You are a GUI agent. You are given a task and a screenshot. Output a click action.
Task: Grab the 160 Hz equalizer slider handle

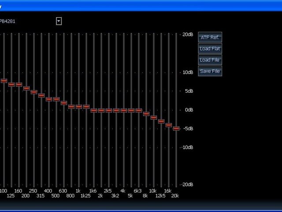click(x=19, y=84)
